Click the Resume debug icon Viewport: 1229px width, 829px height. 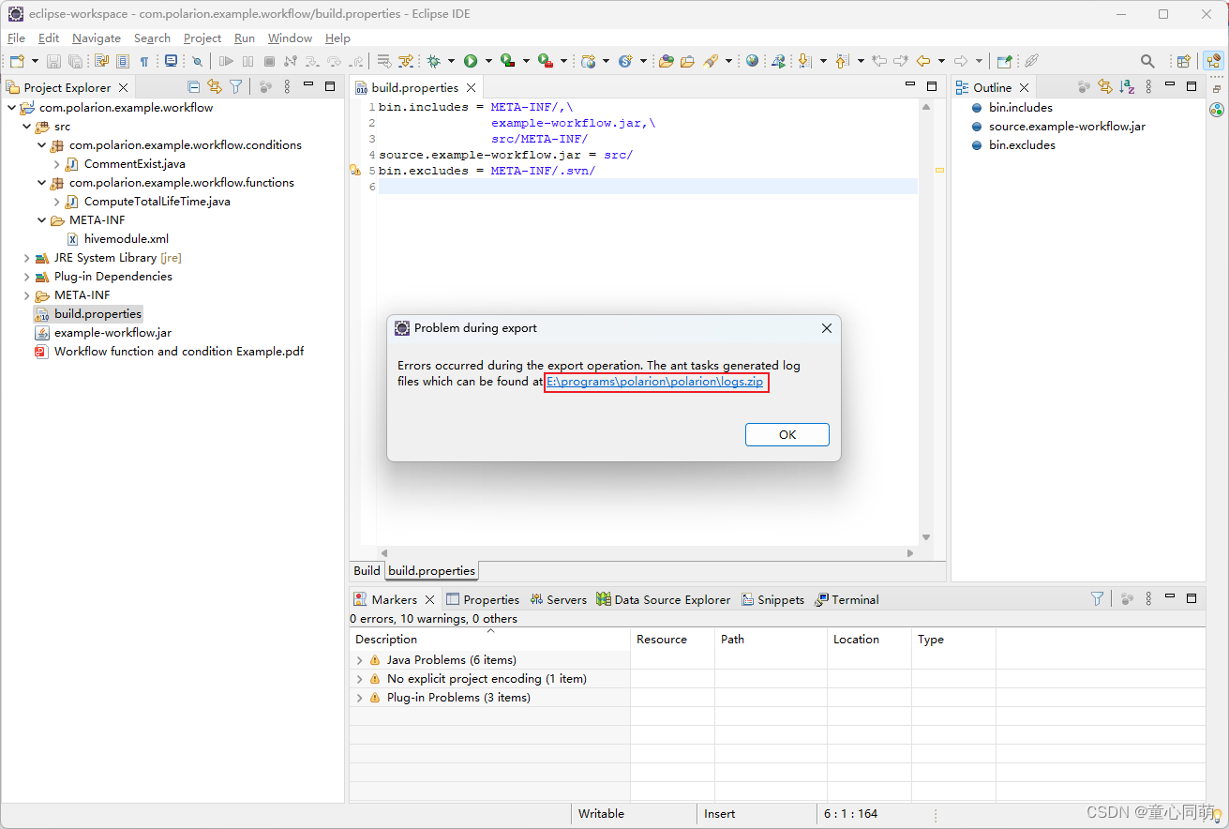pyautogui.click(x=227, y=61)
